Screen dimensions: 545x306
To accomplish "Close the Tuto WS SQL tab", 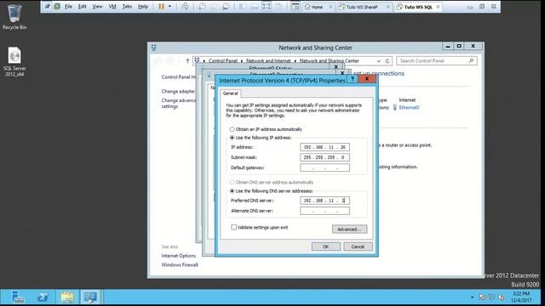I will [x=438, y=7].
